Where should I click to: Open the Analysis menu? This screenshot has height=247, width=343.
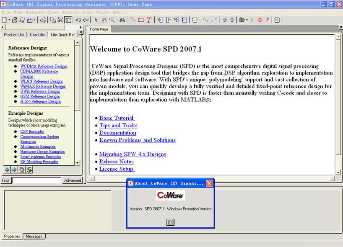[x=70, y=12]
